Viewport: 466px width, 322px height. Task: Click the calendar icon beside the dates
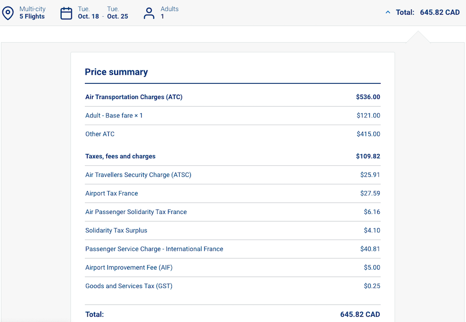67,14
